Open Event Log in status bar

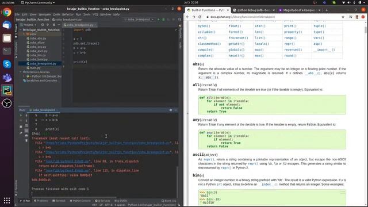168,201
